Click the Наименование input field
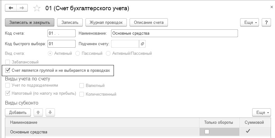Screen dimensions: 275x138 [174, 33]
